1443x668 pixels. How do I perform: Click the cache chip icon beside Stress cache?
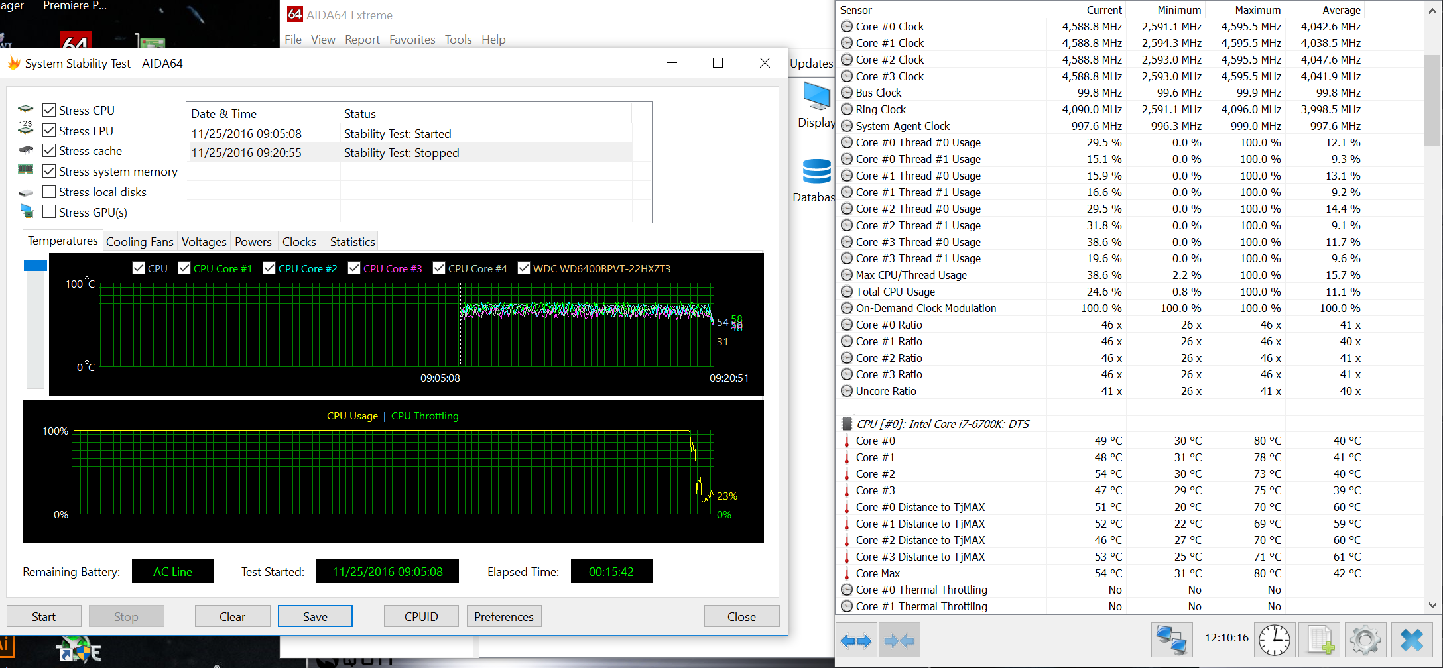point(26,150)
